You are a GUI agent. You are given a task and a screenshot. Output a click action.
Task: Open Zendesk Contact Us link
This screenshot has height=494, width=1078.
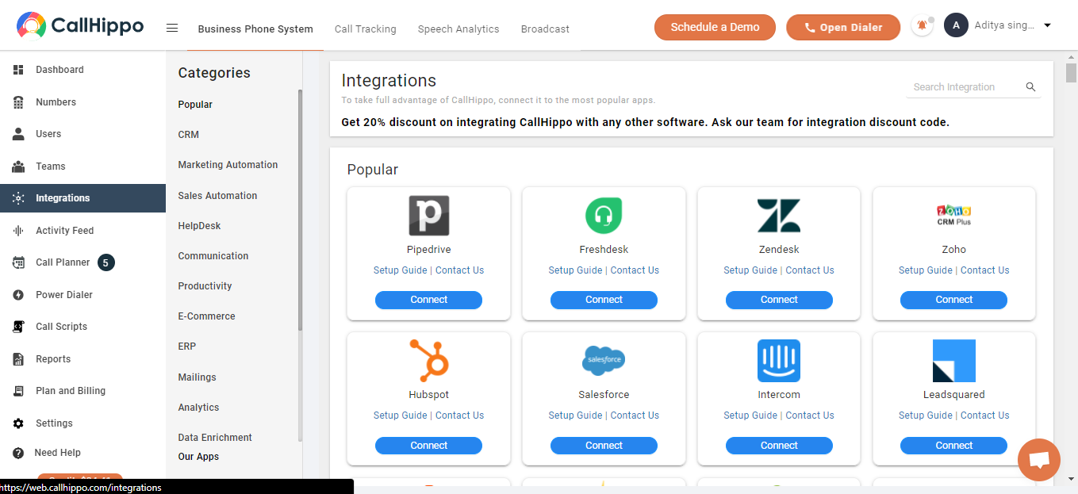(810, 270)
